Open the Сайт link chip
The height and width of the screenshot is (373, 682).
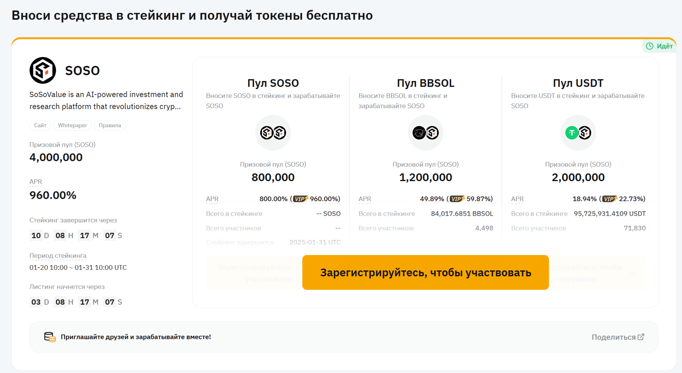[40, 126]
